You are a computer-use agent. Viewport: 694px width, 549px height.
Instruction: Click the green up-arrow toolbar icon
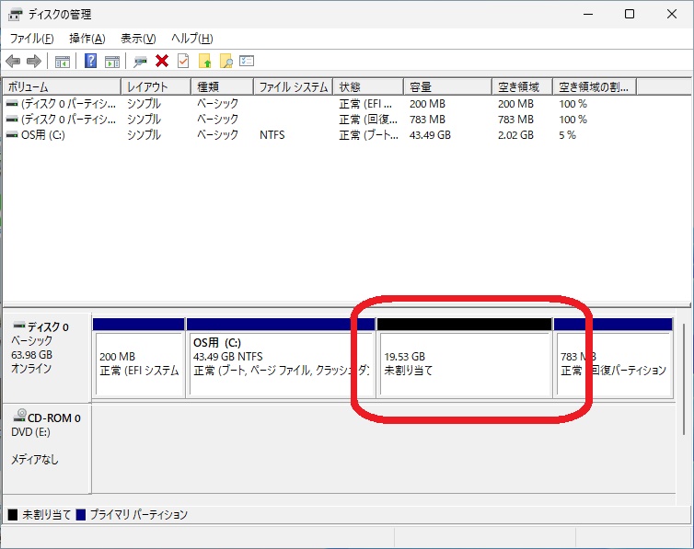point(205,62)
